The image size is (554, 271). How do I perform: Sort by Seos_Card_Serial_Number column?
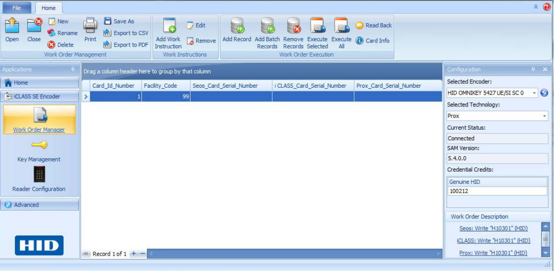[231, 86]
